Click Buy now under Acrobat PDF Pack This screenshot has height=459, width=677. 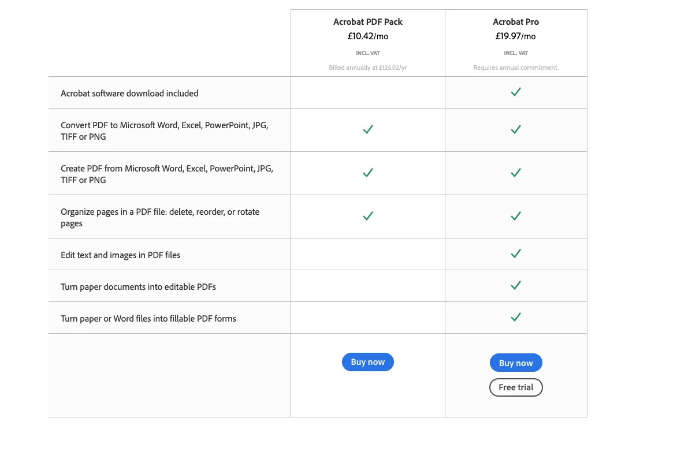pyautogui.click(x=367, y=362)
